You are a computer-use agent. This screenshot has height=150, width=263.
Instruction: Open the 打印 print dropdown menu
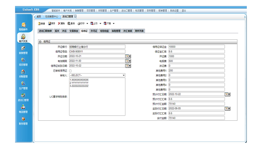click(86, 23)
